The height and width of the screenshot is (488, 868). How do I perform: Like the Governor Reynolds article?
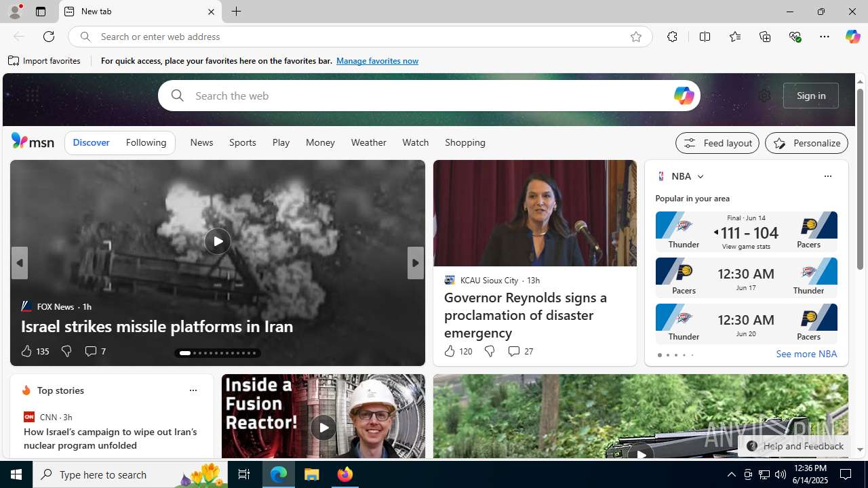click(x=458, y=351)
